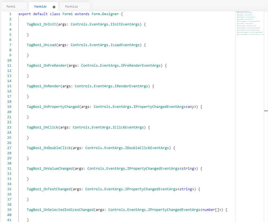Click line number 1 in the gutter
Screen dimensions: 268x222
click(10, 14)
